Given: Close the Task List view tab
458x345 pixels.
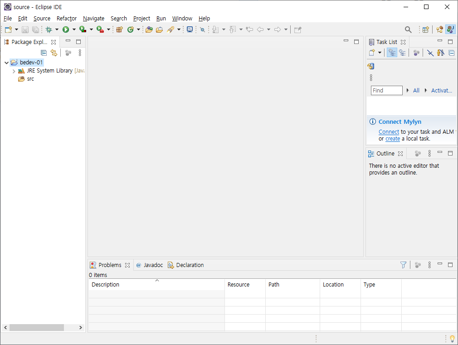Looking at the screenshot, I should 403,42.
